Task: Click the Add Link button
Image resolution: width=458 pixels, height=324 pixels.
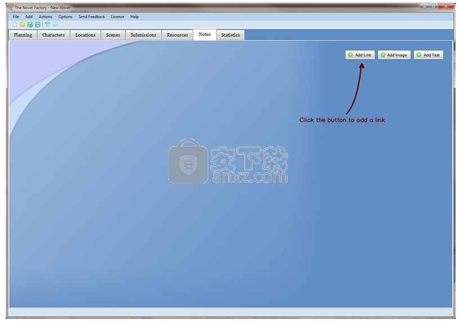Action: point(360,55)
